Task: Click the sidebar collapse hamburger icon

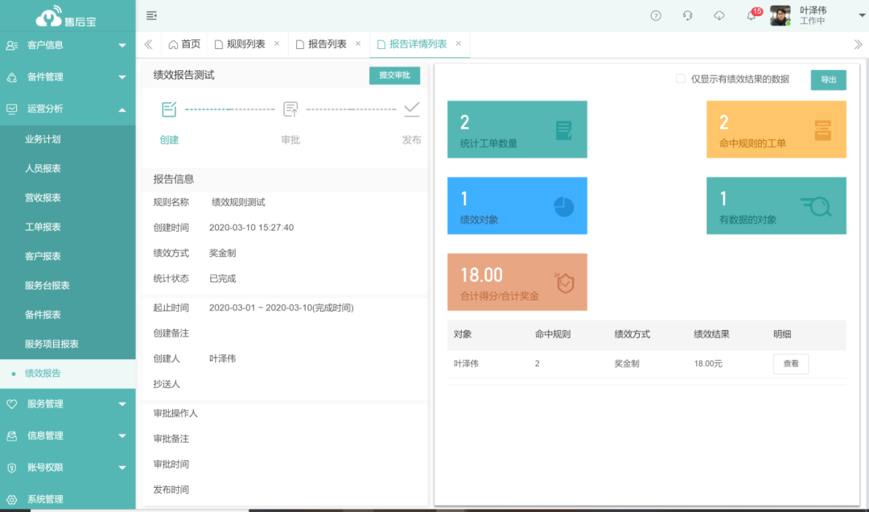Action: pyautogui.click(x=151, y=15)
